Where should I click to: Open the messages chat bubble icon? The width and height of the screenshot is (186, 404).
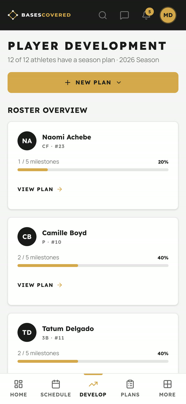pyautogui.click(x=124, y=15)
